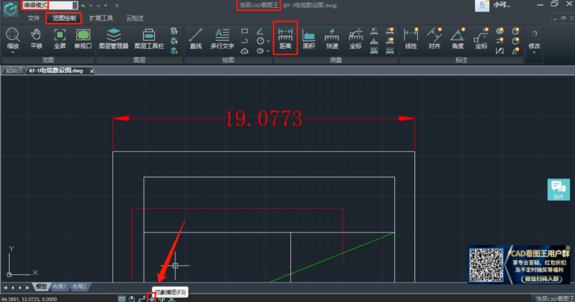575x302 pixels.
Task: Expand the 修改 modify panel dropdown
Action: pos(534,53)
